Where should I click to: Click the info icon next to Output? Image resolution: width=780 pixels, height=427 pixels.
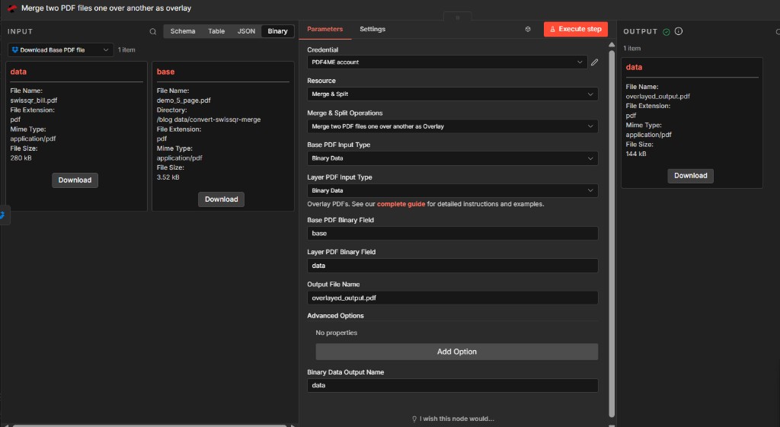[x=679, y=32]
